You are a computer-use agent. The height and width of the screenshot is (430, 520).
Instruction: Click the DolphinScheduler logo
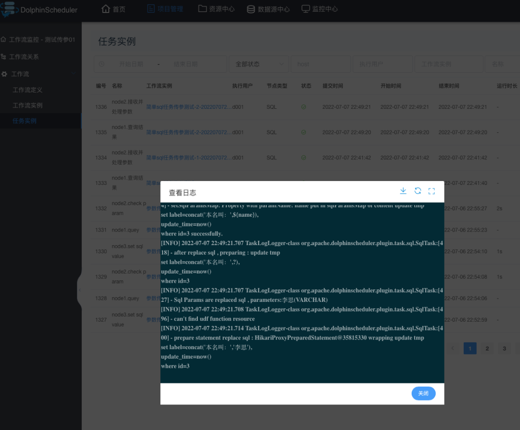(9, 9)
